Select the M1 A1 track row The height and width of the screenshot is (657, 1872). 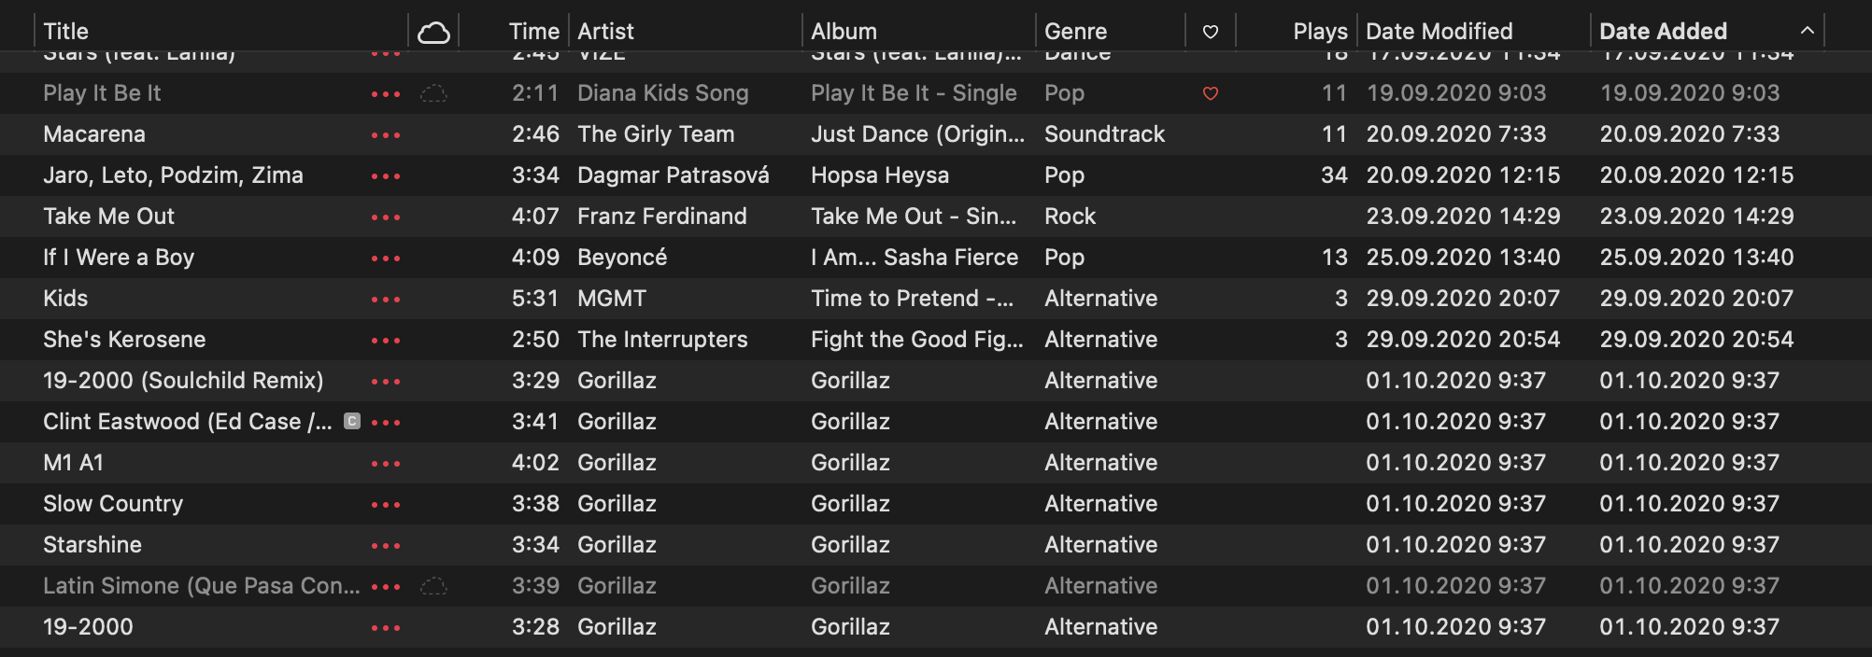coord(74,463)
